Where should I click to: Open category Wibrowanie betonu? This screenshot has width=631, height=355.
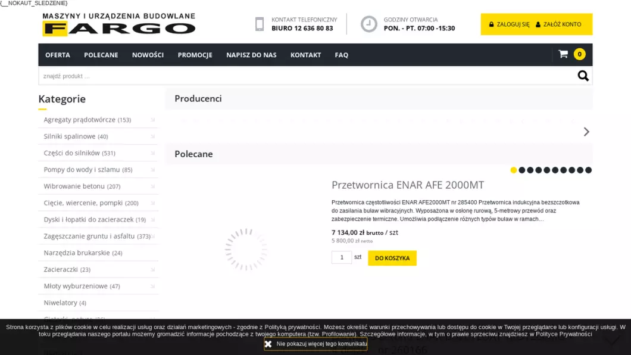[82, 186]
